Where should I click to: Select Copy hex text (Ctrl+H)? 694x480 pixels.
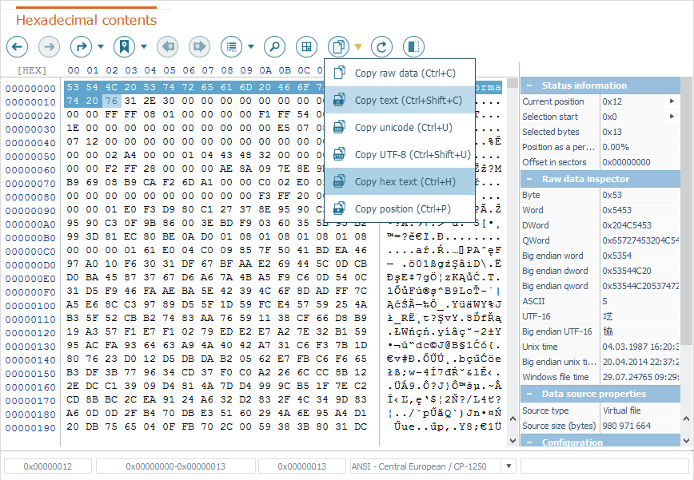click(400, 181)
